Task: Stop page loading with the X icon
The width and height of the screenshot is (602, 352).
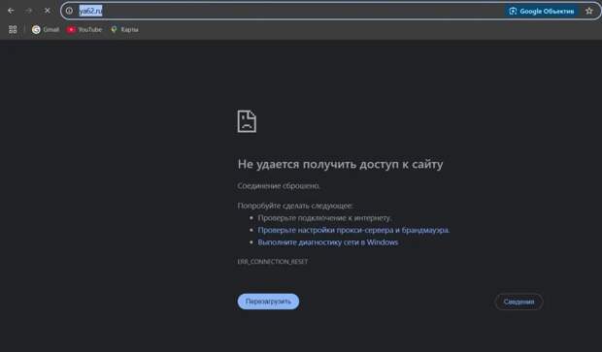Action: 47,11
